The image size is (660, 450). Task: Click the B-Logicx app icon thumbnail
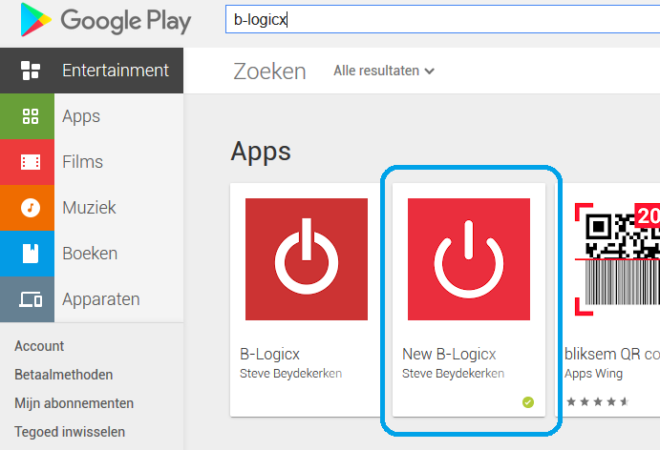(307, 259)
